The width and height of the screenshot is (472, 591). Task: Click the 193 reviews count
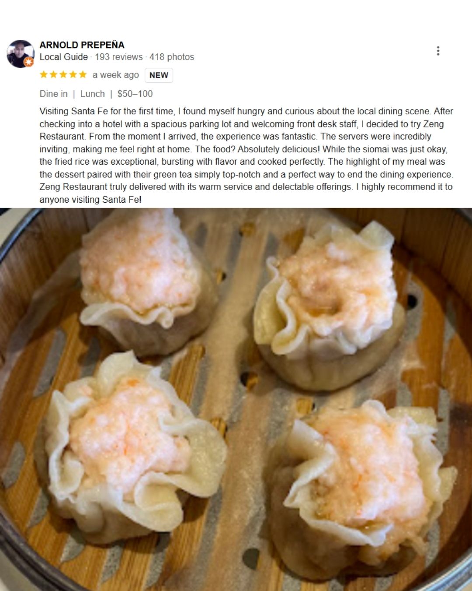point(119,57)
